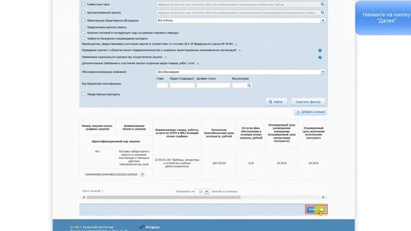Click planned completion date "04.2019"
Viewport: 411px width, 231px height.
(313, 163)
